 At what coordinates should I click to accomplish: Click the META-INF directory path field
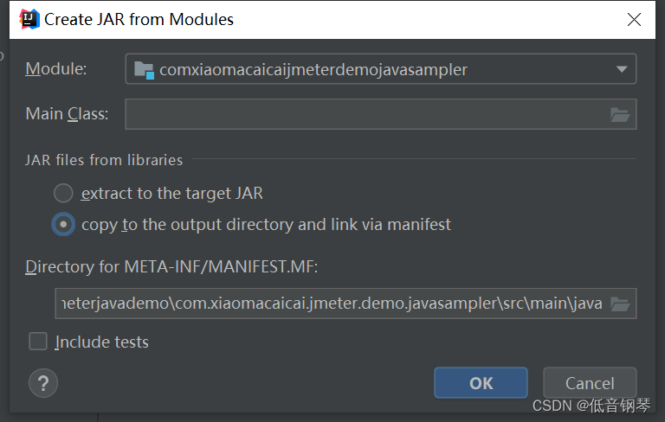(345, 304)
